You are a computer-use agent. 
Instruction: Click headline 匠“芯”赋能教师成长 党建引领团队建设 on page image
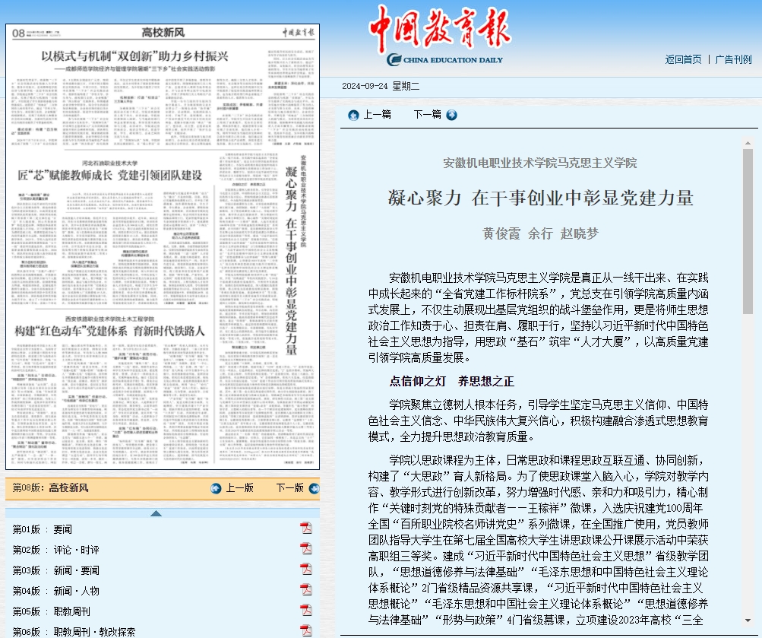pyautogui.click(x=110, y=175)
